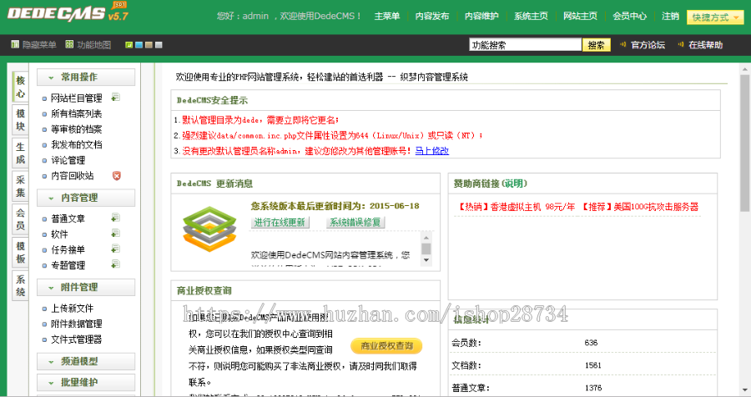Expand the 批量维护 section
751x397 pixels.
coord(86,383)
